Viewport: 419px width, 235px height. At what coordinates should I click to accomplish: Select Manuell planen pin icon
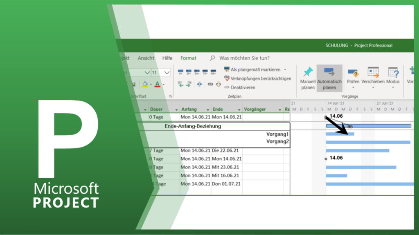click(x=308, y=72)
